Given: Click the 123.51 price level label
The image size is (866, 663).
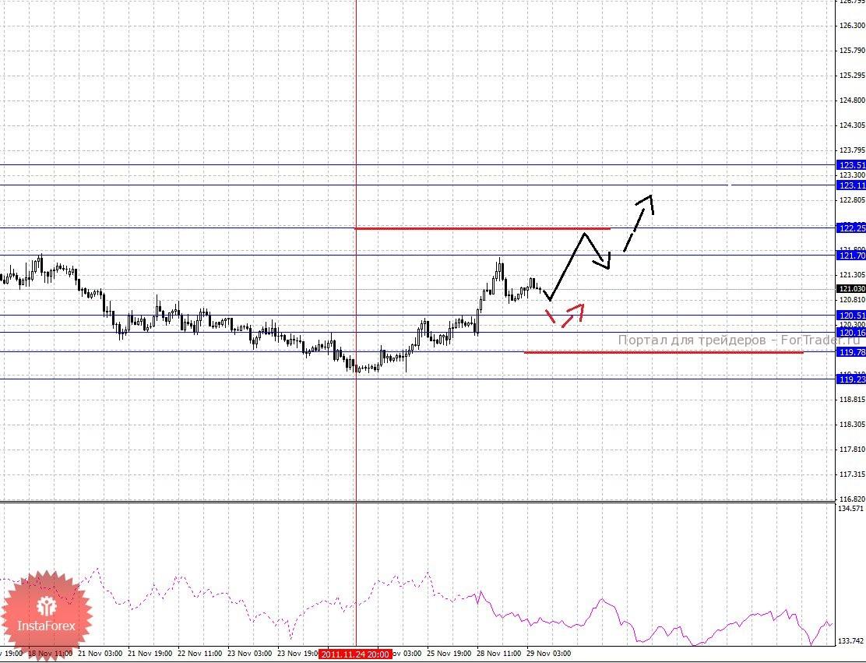Looking at the screenshot, I should click(x=852, y=165).
